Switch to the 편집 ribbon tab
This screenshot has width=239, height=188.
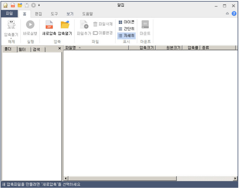[38, 14]
